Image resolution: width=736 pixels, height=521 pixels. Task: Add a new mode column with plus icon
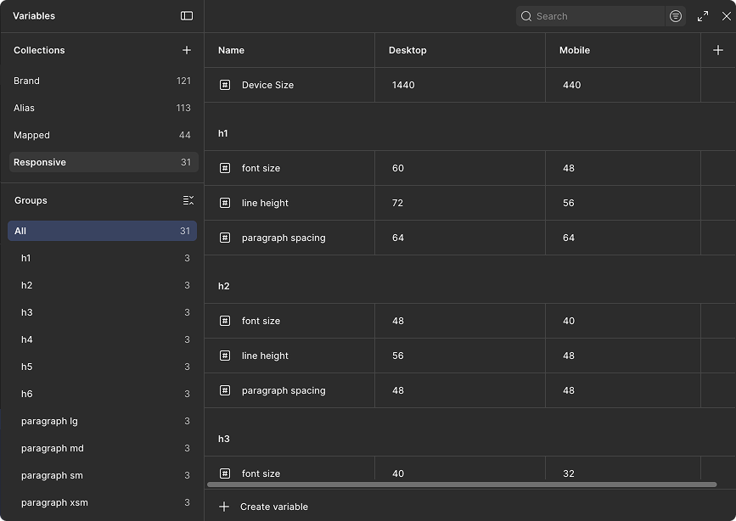[717, 50]
